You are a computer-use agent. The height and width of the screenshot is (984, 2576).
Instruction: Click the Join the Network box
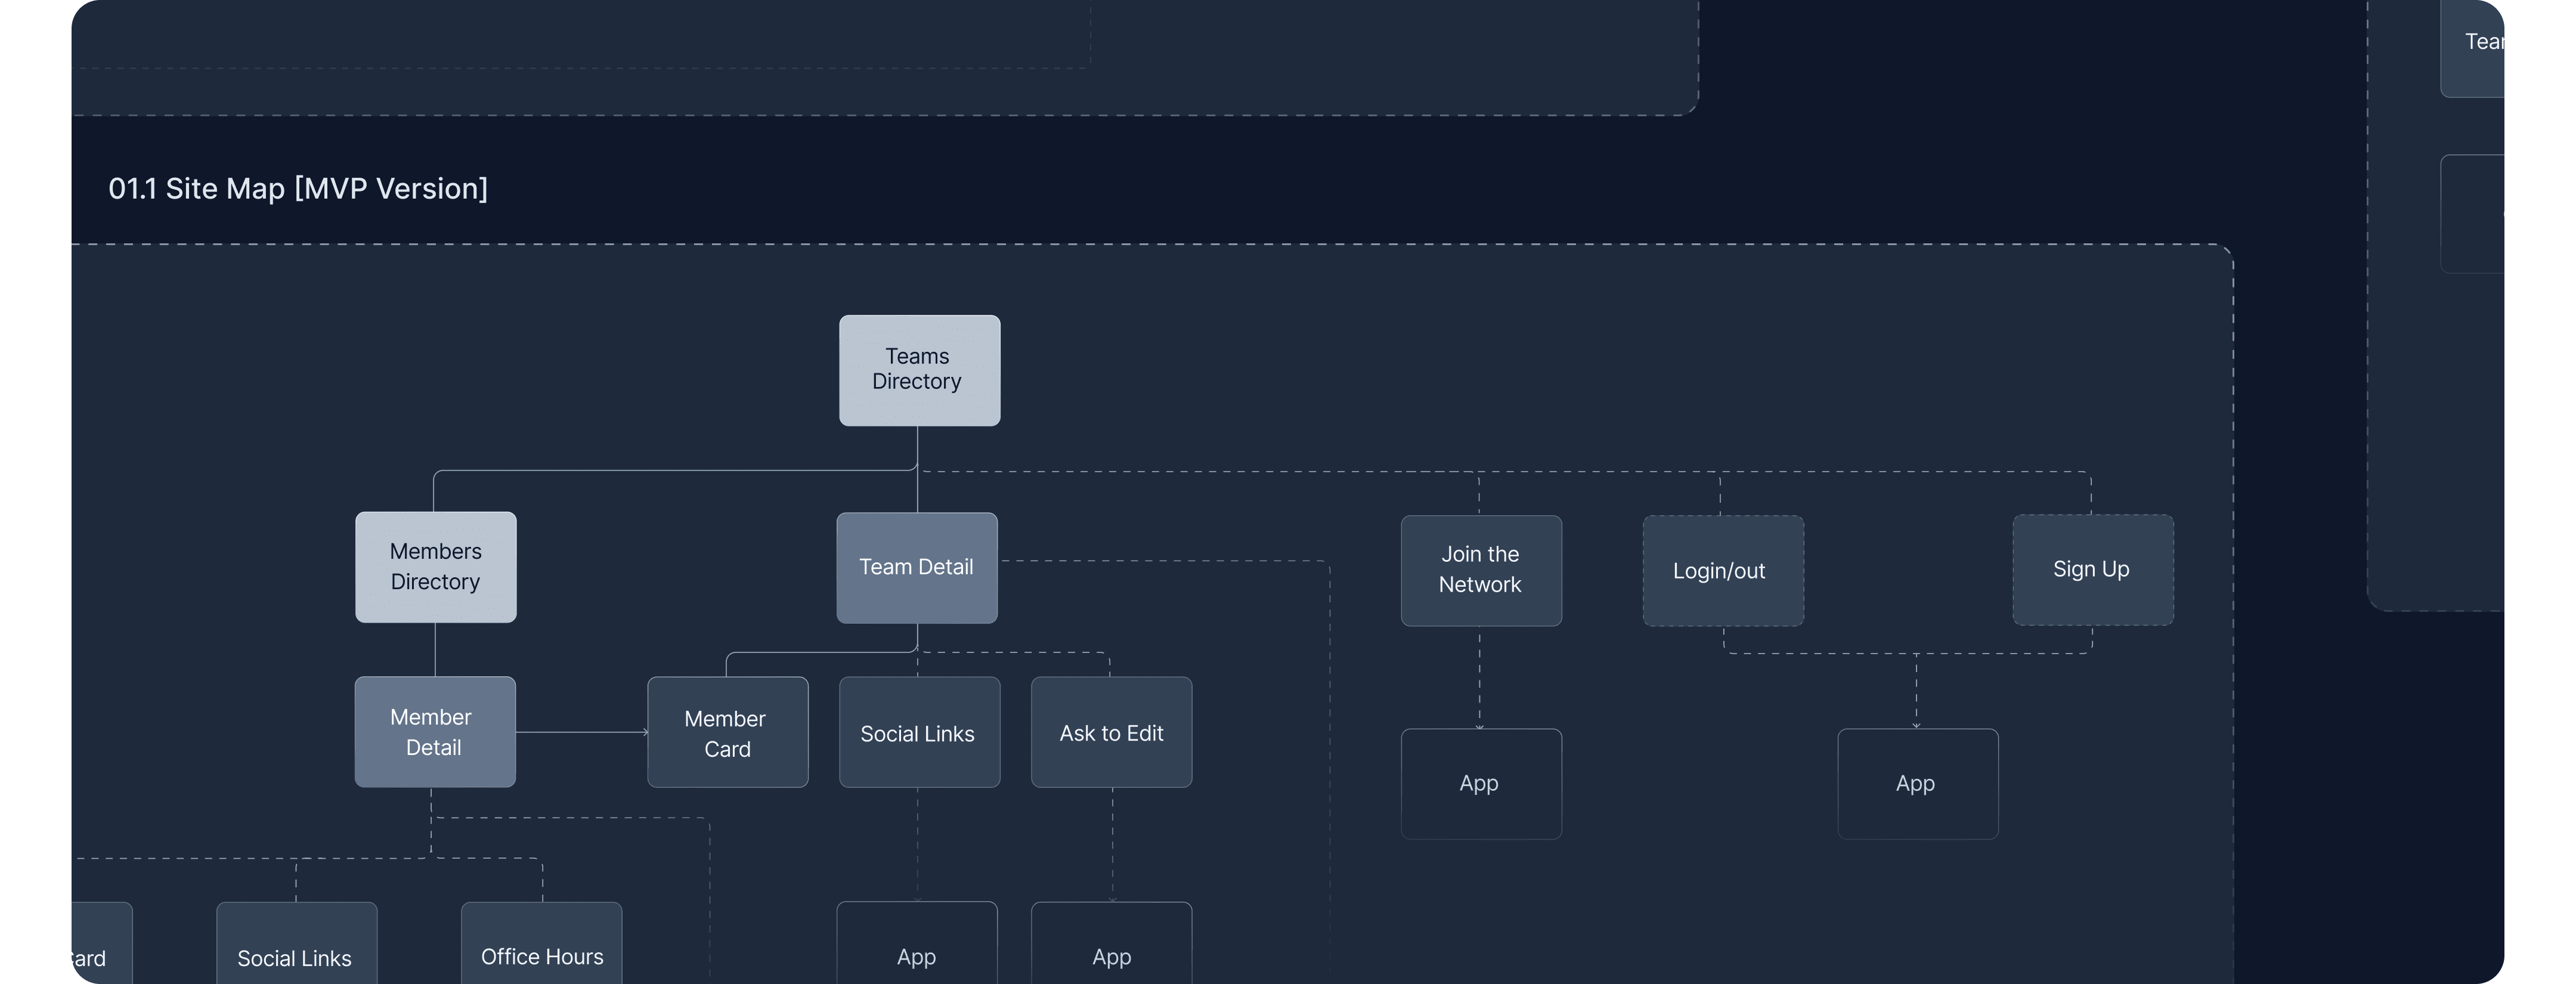tap(1480, 570)
